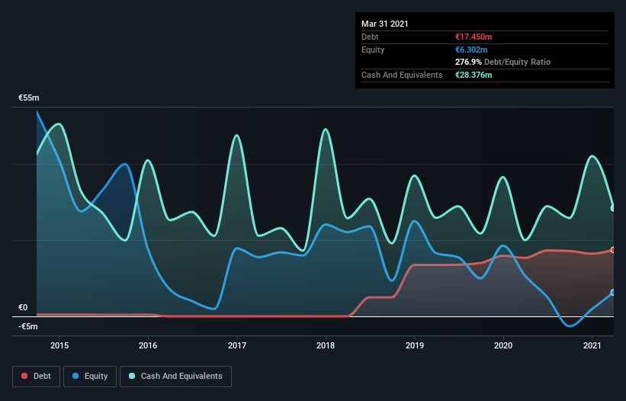Viewport: 626px width, 401px height.
Task: Click the -€5m y-axis label
Action: 28,326
